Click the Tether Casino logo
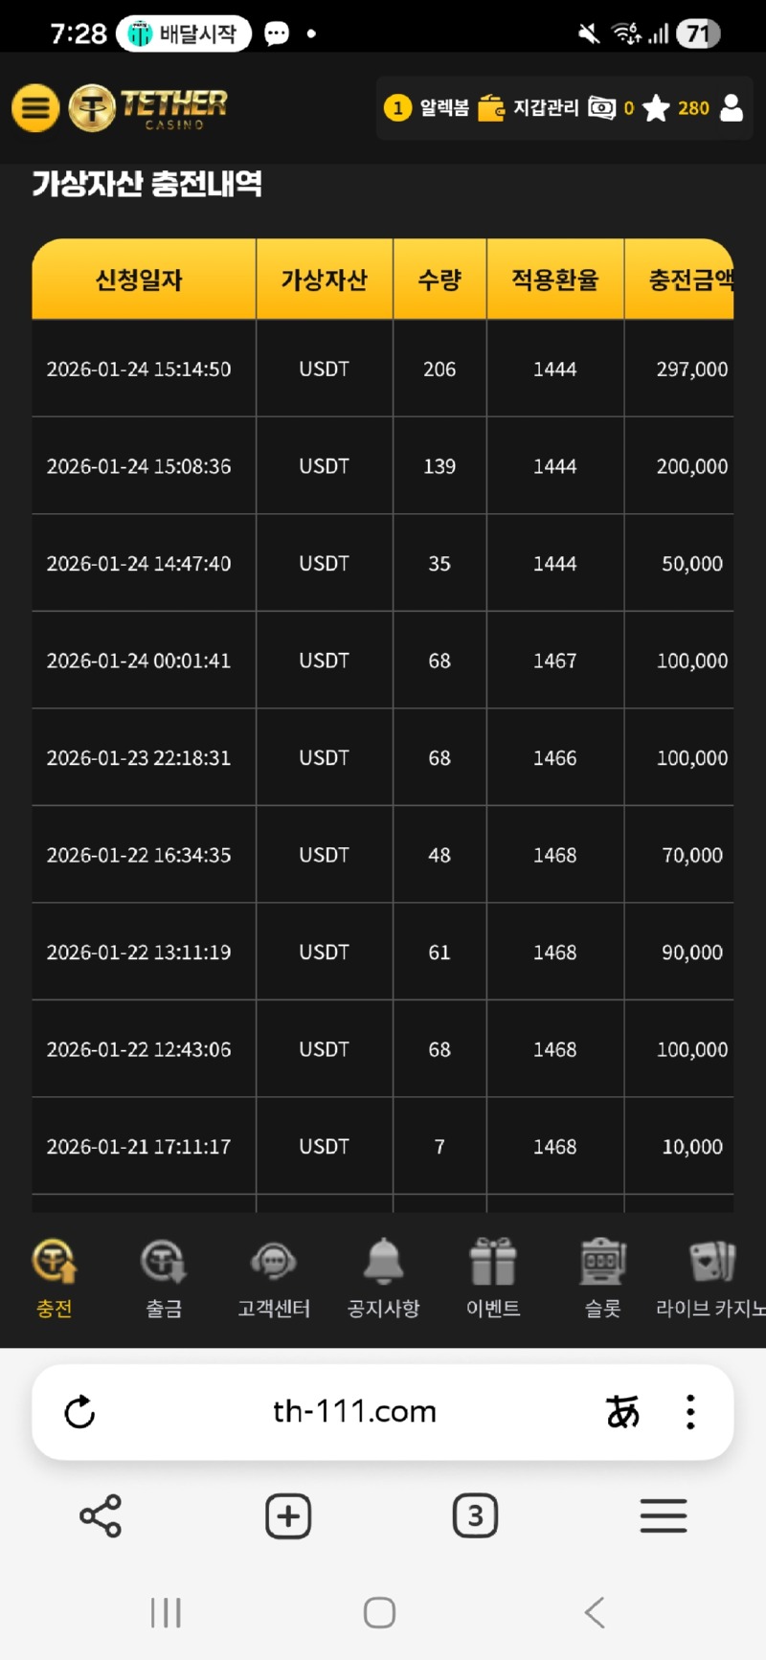Viewport: 766px width, 1660px height. coord(149,107)
